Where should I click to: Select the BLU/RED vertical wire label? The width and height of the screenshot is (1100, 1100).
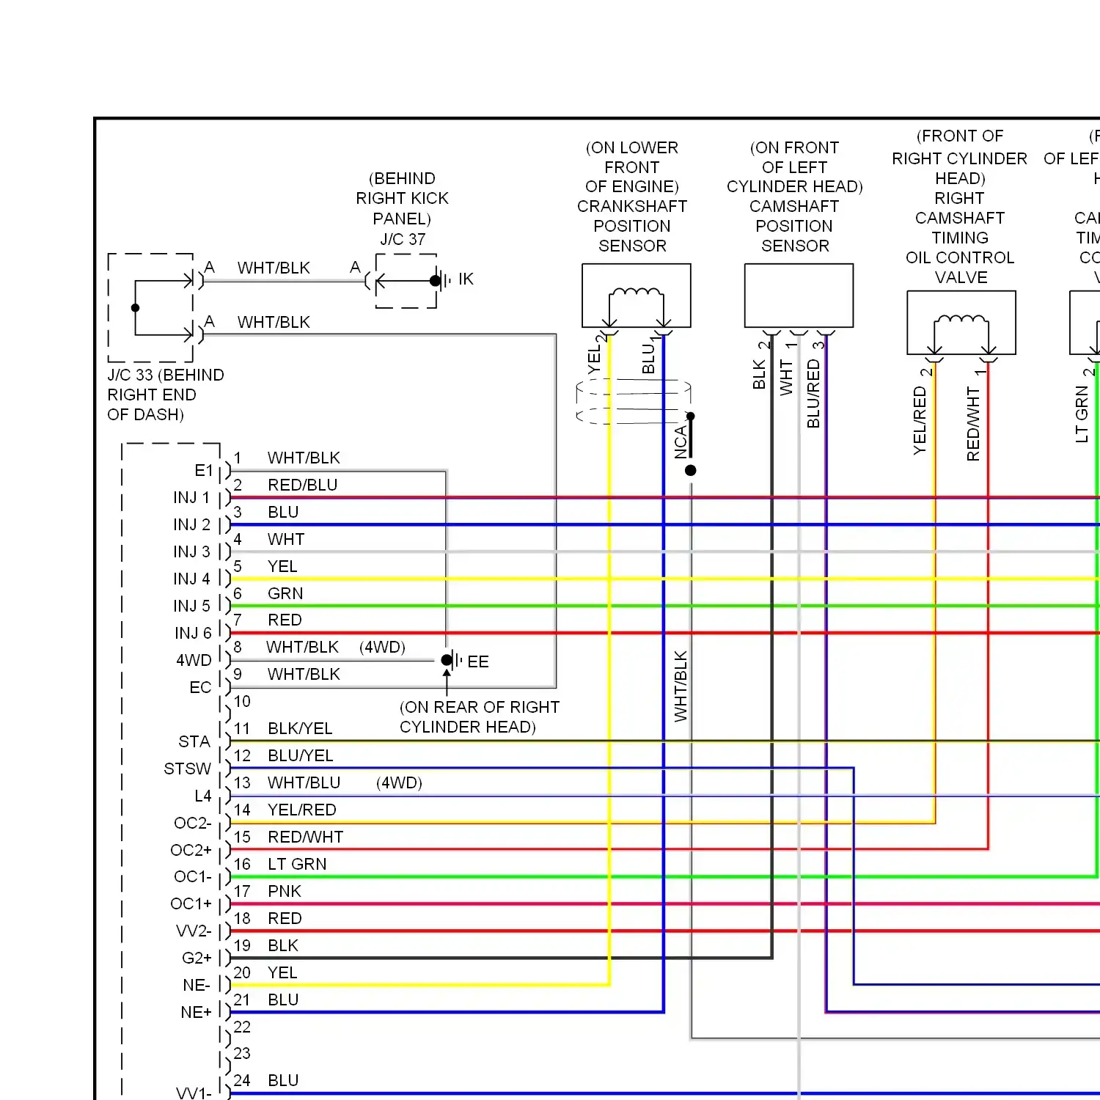813,394
